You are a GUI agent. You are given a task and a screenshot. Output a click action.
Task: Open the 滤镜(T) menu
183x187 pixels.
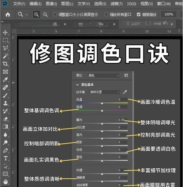tap(116, 4)
